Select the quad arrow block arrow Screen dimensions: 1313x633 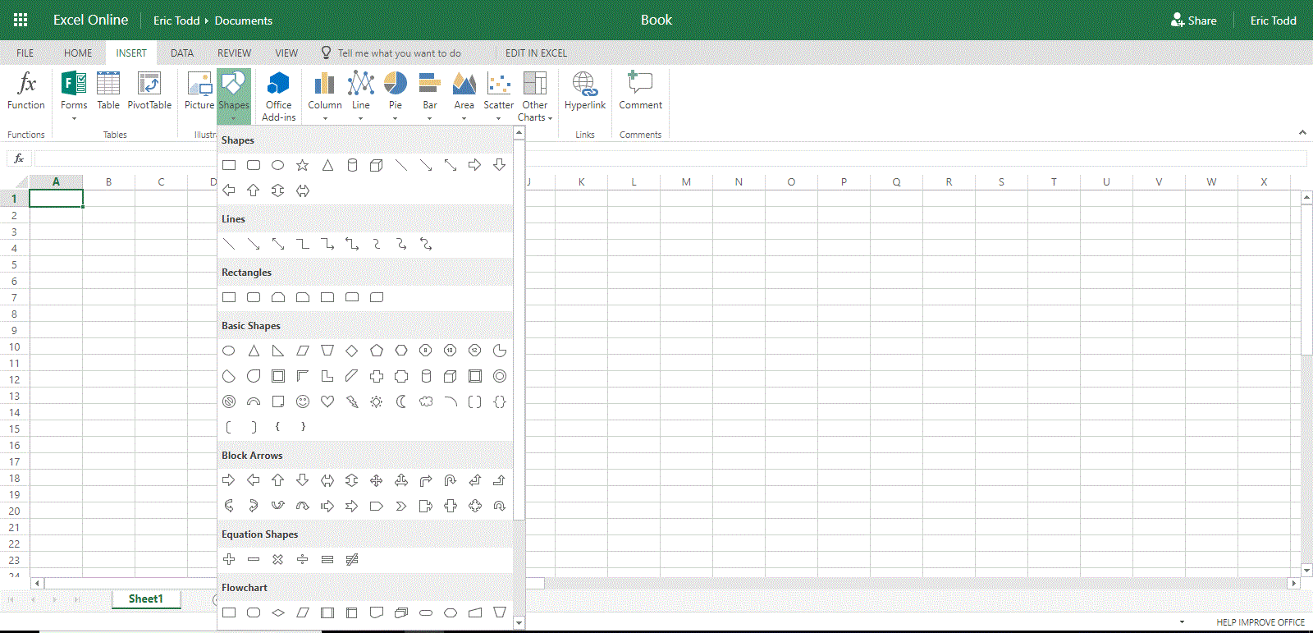(377, 480)
